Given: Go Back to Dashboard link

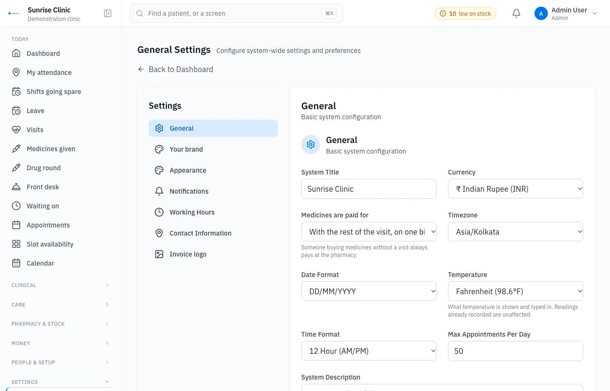Looking at the screenshot, I should (x=175, y=69).
